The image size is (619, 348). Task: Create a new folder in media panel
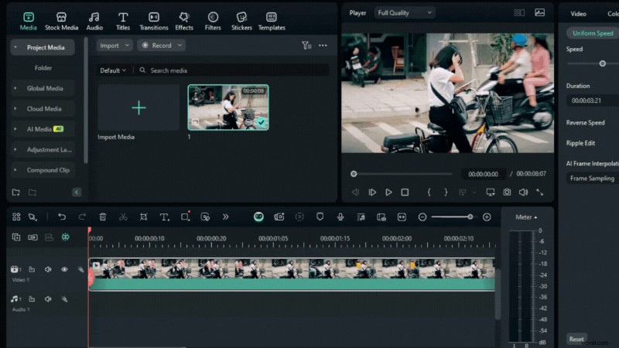[x=16, y=192]
